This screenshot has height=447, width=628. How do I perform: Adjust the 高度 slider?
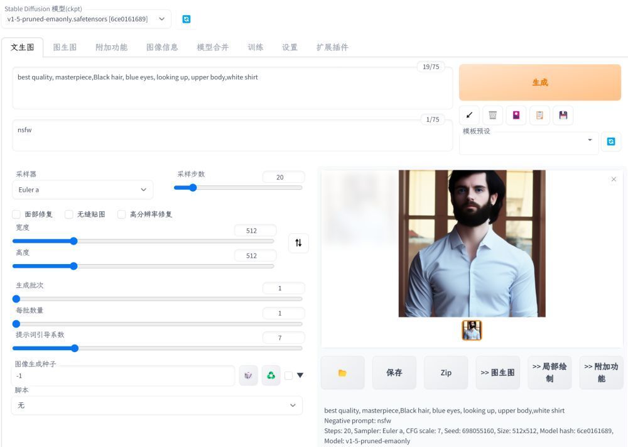(143, 266)
